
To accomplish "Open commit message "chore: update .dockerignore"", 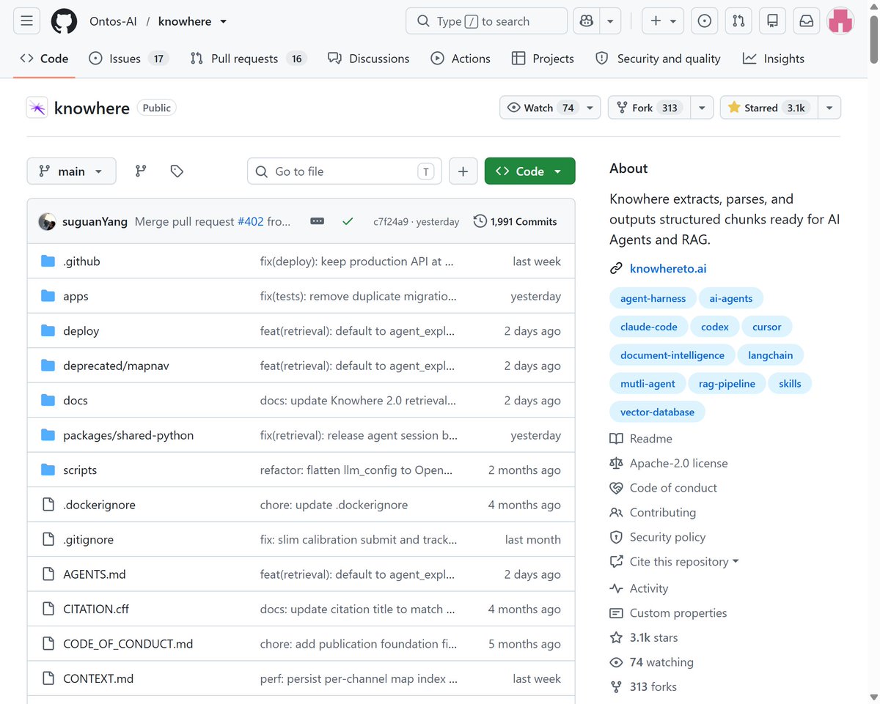I will [x=334, y=505].
